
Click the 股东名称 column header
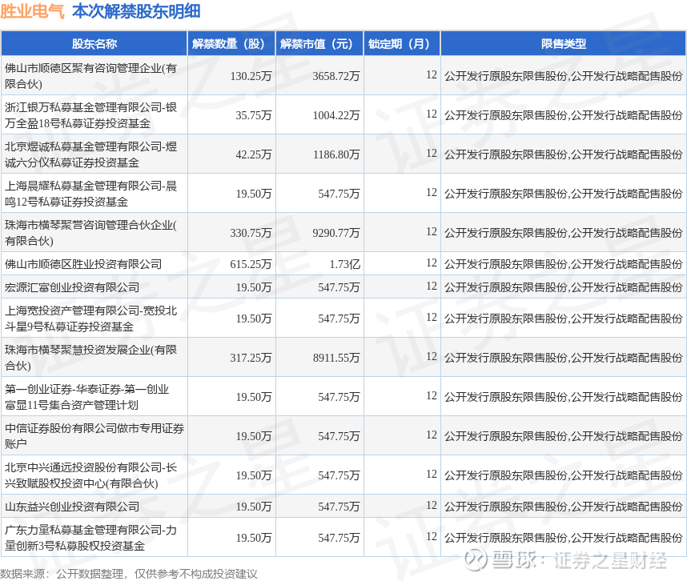pos(94,44)
